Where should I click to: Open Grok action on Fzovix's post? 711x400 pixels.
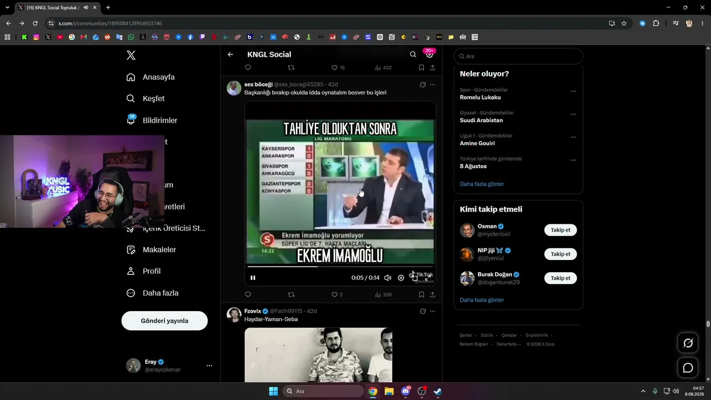click(423, 311)
